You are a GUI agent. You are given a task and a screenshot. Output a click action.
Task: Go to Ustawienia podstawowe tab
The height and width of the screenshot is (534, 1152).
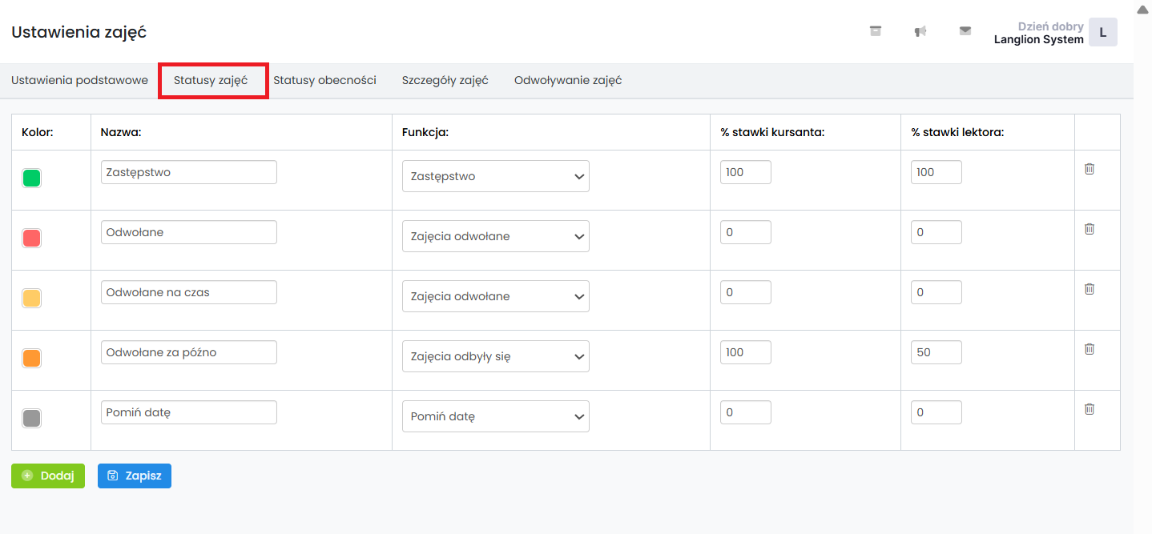79,80
